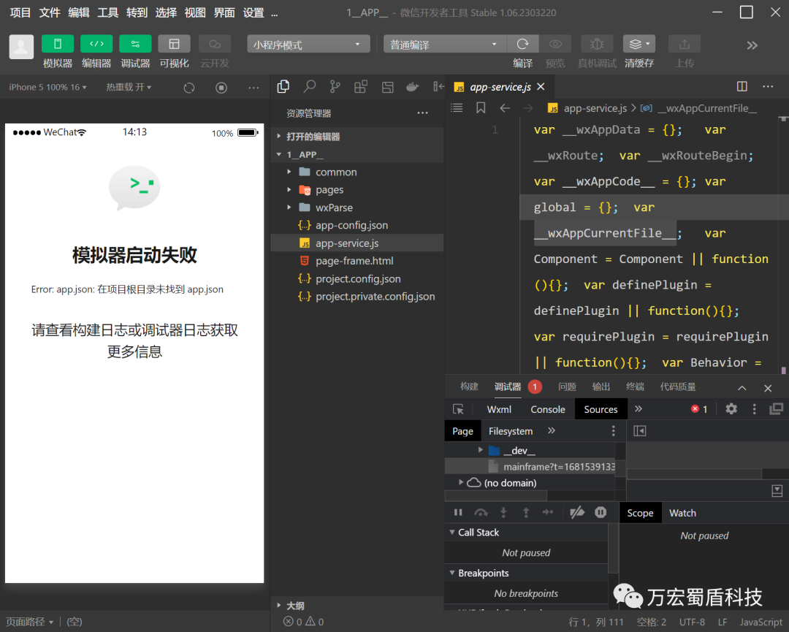Expand the wxParse folder
789x632 pixels.
tap(357, 208)
